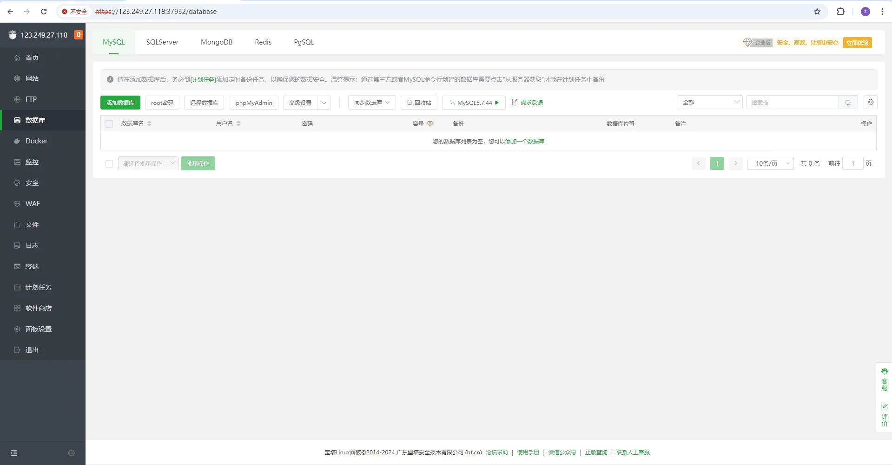
Task: Open the 文件 folder icon
Action: [17, 225]
